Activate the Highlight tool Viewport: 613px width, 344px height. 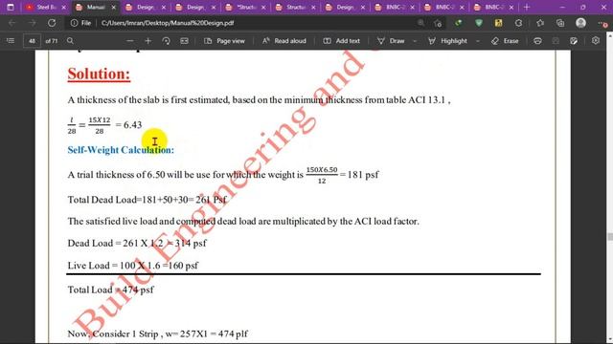click(447, 40)
